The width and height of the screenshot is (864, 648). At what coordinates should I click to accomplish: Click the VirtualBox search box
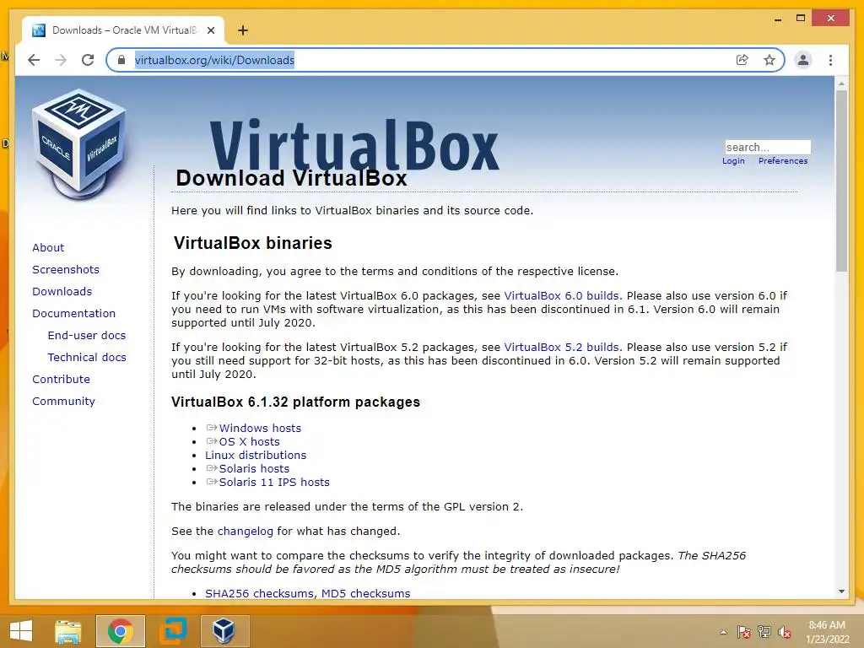(768, 147)
